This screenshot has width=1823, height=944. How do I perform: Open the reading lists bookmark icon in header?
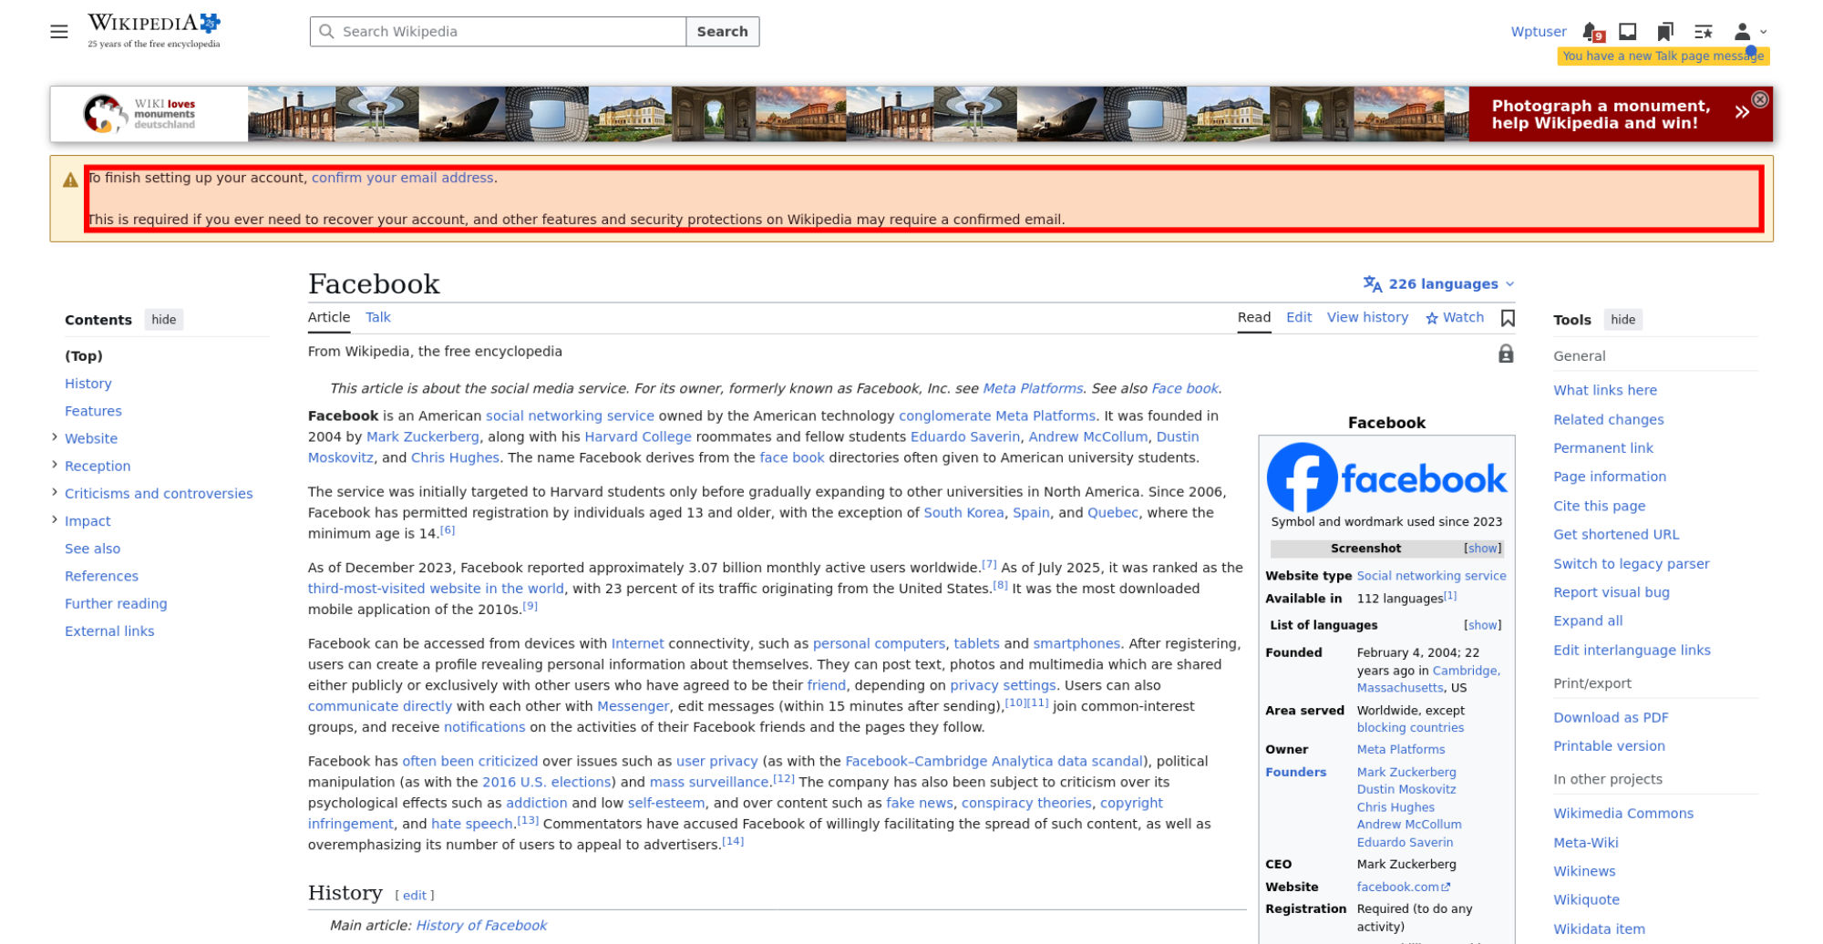1665,32
